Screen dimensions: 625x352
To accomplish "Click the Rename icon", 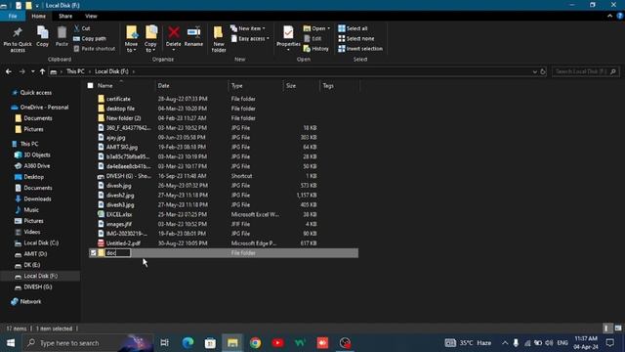I will coord(193,32).
